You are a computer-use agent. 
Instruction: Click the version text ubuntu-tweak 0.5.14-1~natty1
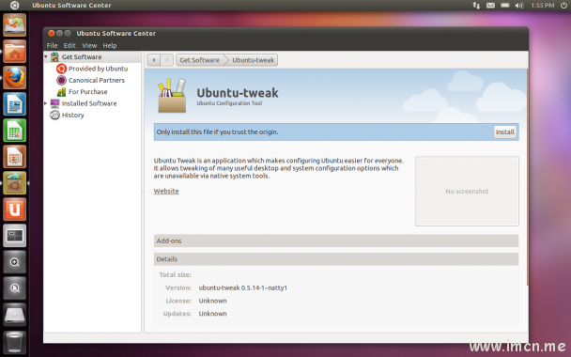(243, 287)
